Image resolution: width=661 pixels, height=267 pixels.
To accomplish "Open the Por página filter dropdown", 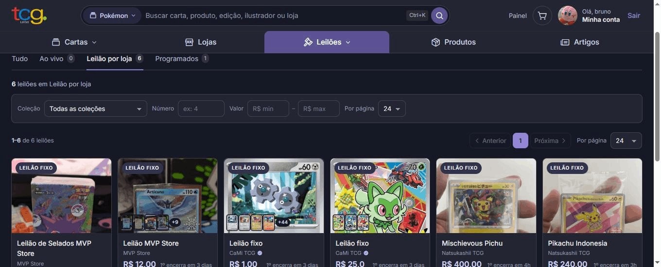I will [x=392, y=109].
